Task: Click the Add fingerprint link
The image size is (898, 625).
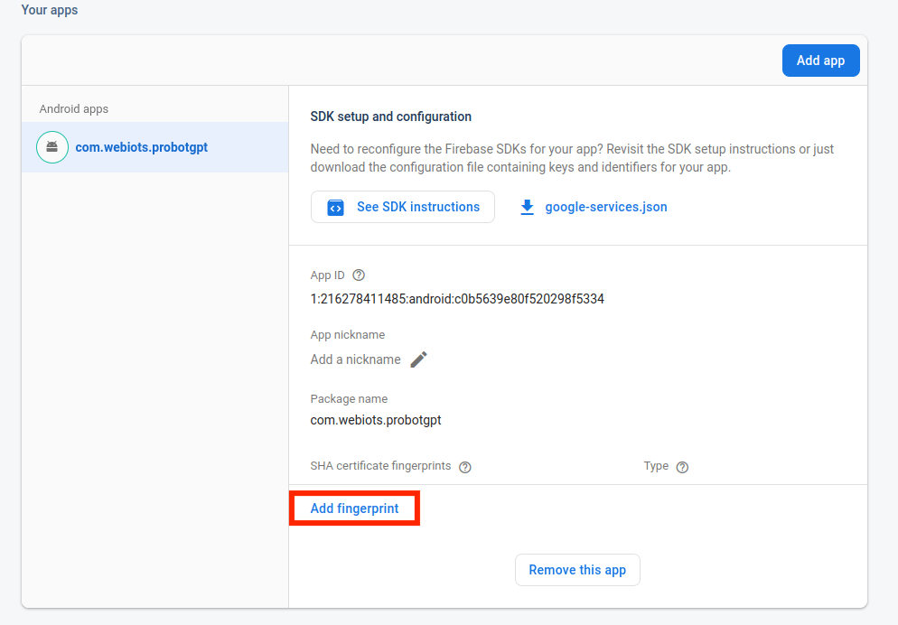Action: [354, 508]
